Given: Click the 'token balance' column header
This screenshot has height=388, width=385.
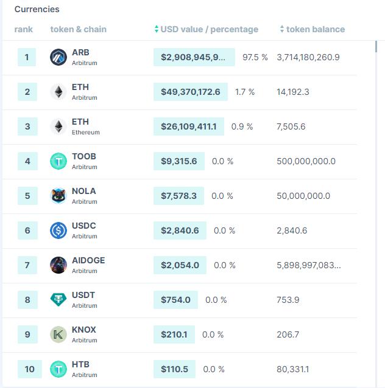Looking at the screenshot, I should [x=316, y=29].
